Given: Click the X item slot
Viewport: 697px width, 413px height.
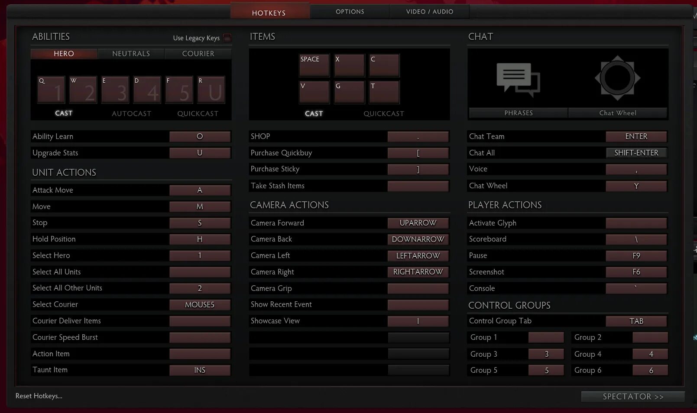Looking at the screenshot, I should click(349, 65).
